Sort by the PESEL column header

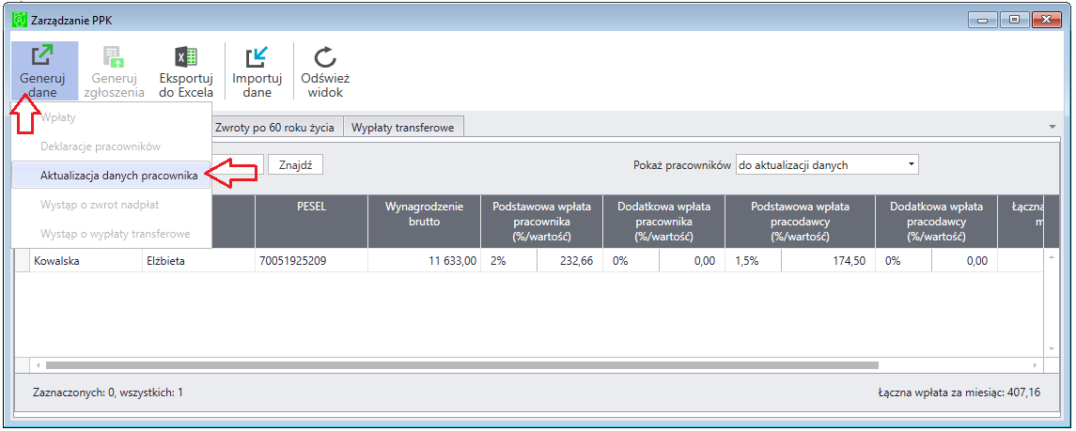pos(311,222)
